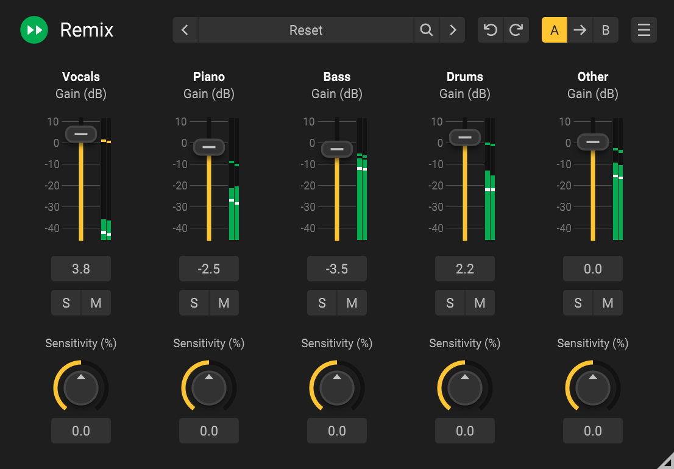Image resolution: width=674 pixels, height=469 pixels.
Task: Copy settings from A to B with arrow icon
Action: point(580,30)
